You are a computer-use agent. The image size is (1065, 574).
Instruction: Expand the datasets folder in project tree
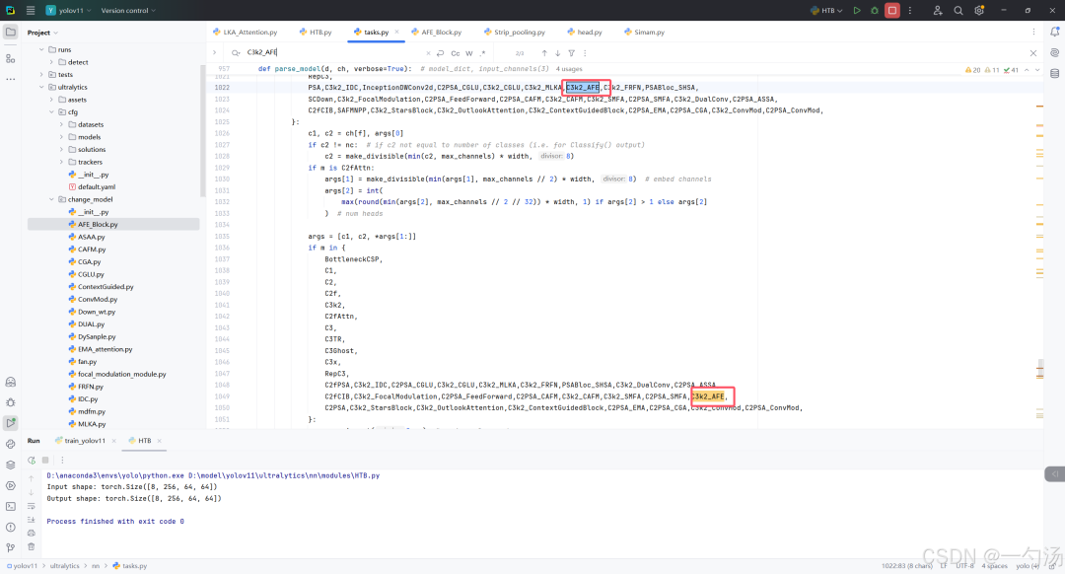(x=60, y=124)
